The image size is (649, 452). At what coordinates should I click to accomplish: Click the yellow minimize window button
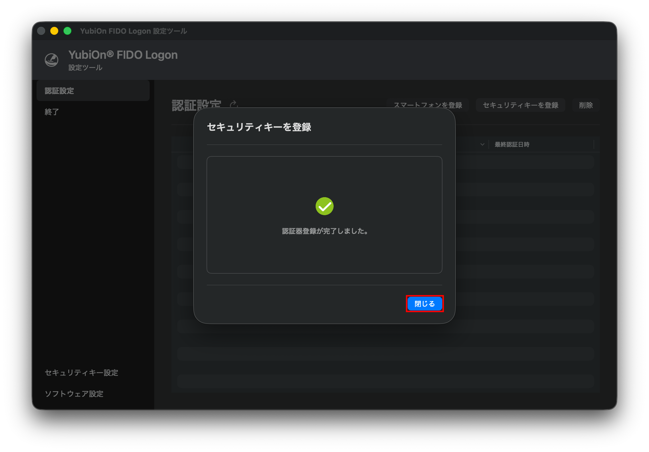[x=54, y=31]
